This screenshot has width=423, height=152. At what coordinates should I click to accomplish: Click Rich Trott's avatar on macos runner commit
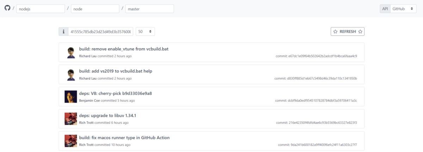pyautogui.click(x=71, y=141)
